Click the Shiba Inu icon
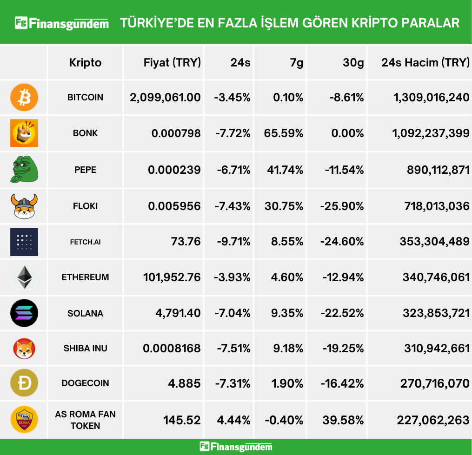 point(24,349)
